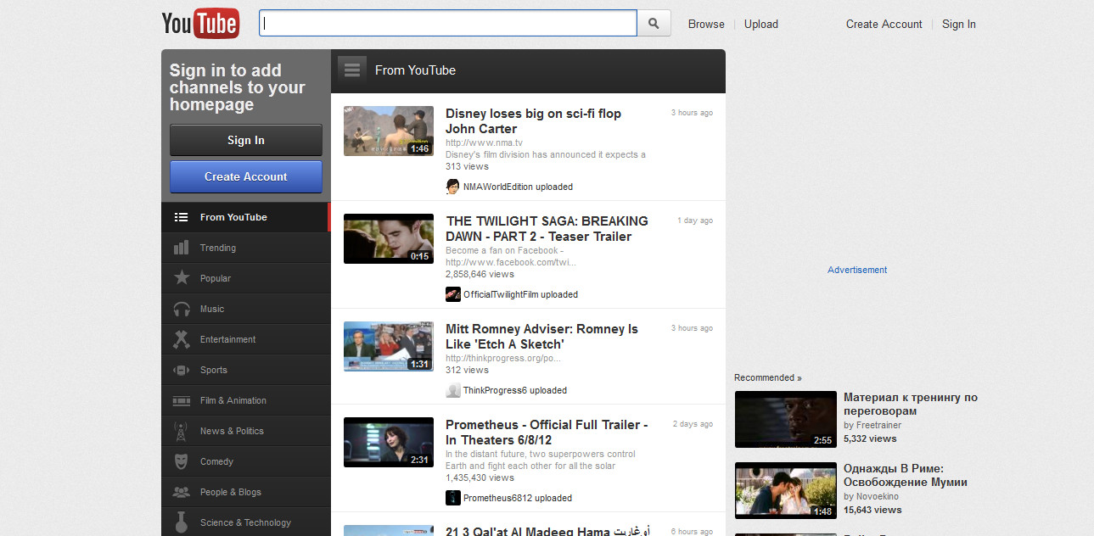Click ThinkProgress6 uploader name
Viewport: 1094px width, 536px height.
[495, 390]
